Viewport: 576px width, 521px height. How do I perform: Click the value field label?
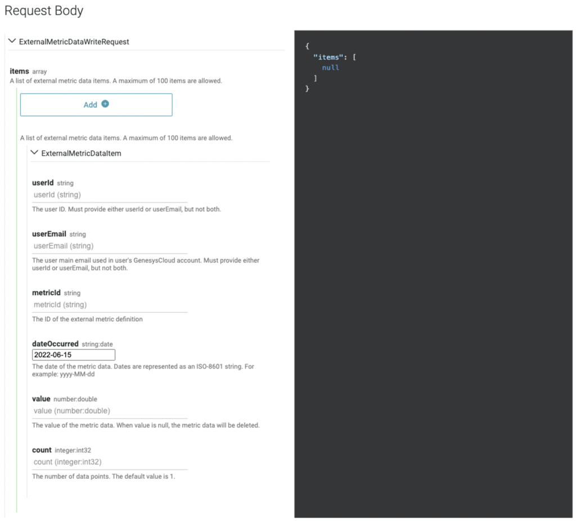coord(41,399)
